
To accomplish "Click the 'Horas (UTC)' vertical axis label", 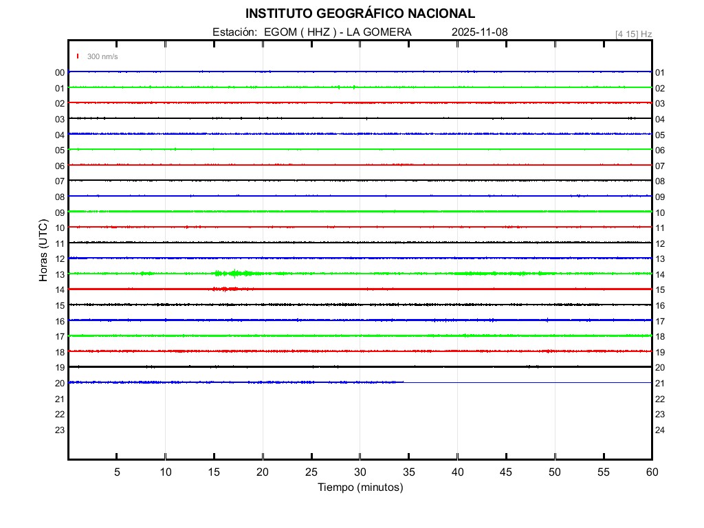I will pyautogui.click(x=43, y=251).
